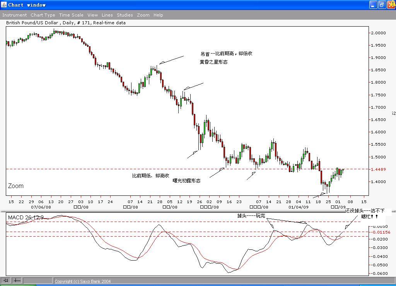Viewport: 396px width, 286px height.
Task: Click the 1.5000 price axis label
Action: coord(378,157)
